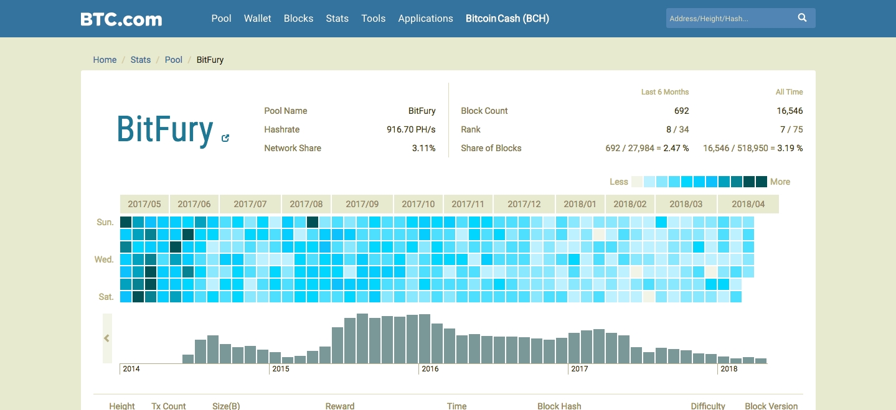896x410 pixels.
Task: Click the Size(B) column header
Action: (x=226, y=406)
